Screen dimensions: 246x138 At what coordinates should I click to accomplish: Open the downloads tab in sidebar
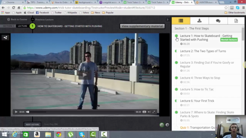coord(199,21)
